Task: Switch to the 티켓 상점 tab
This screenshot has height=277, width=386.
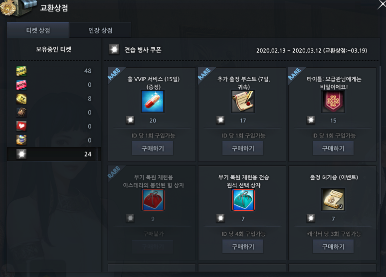Action: [x=38, y=30]
